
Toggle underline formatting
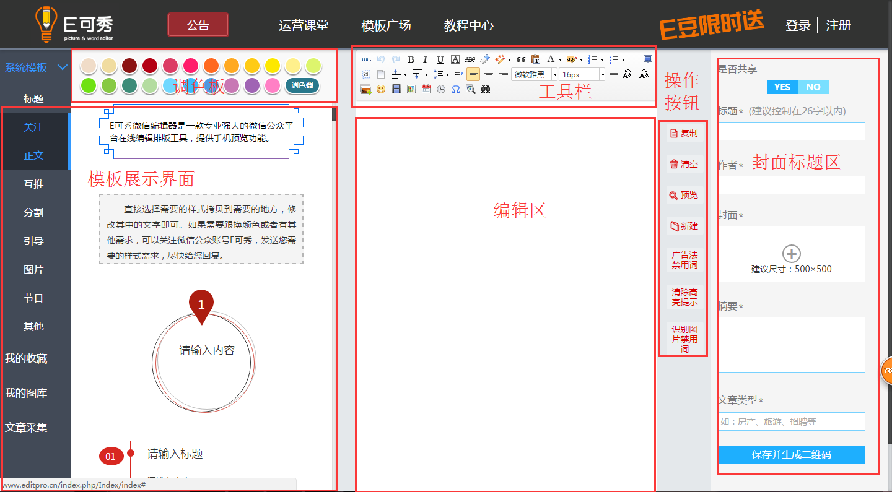click(x=440, y=59)
